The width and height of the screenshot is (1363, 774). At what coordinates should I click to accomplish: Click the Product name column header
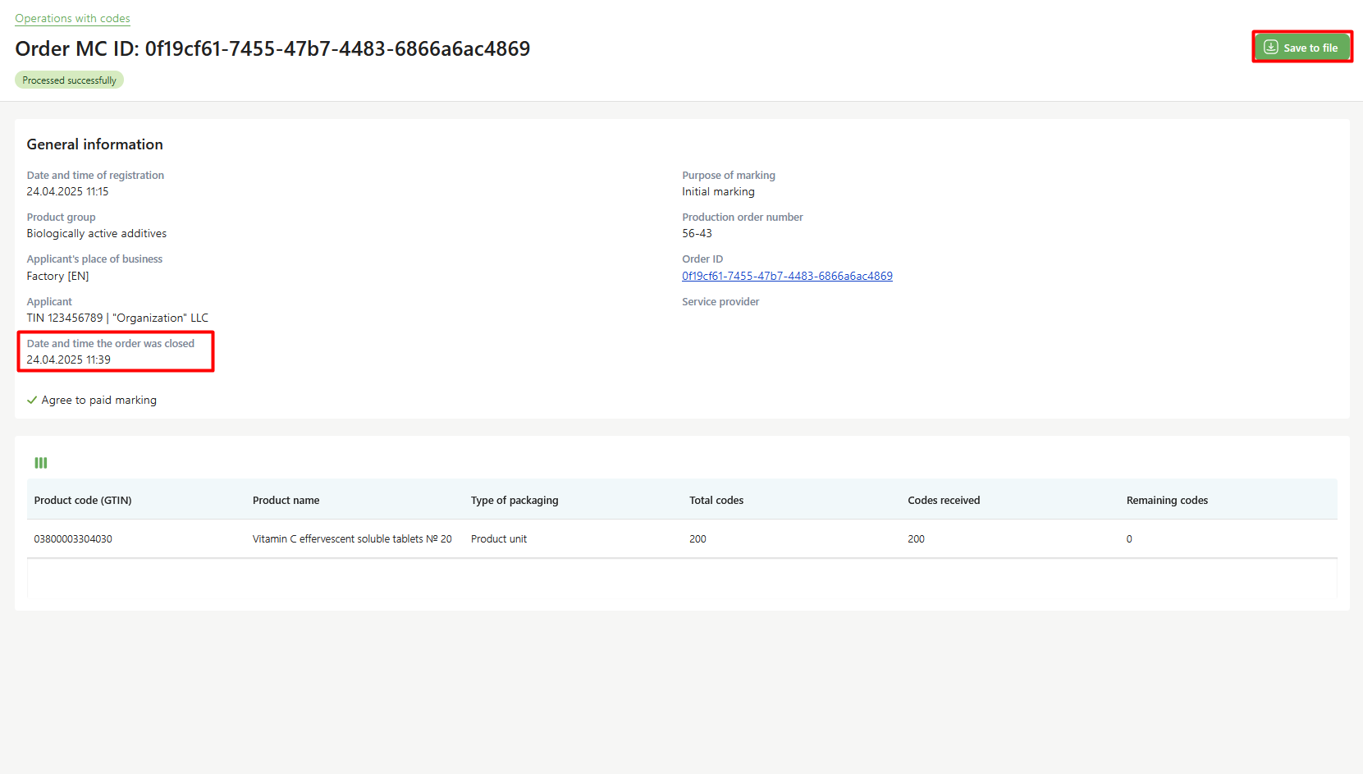(286, 500)
